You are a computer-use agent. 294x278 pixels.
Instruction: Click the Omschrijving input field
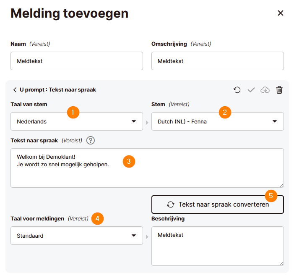[x=217, y=61]
